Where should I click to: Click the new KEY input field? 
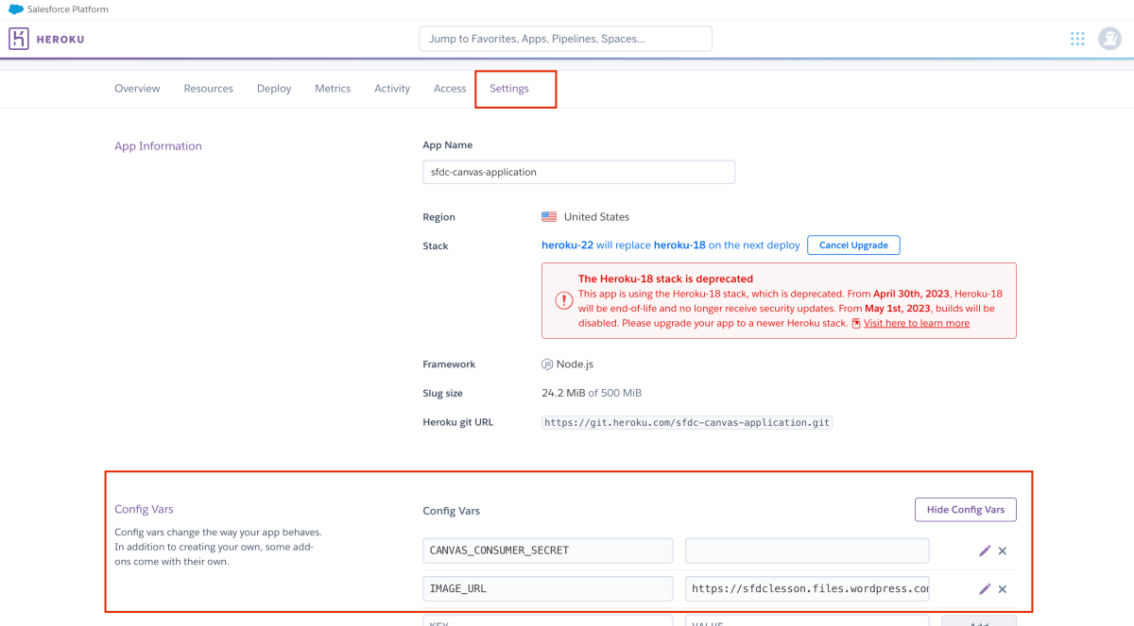[x=547, y=620]
